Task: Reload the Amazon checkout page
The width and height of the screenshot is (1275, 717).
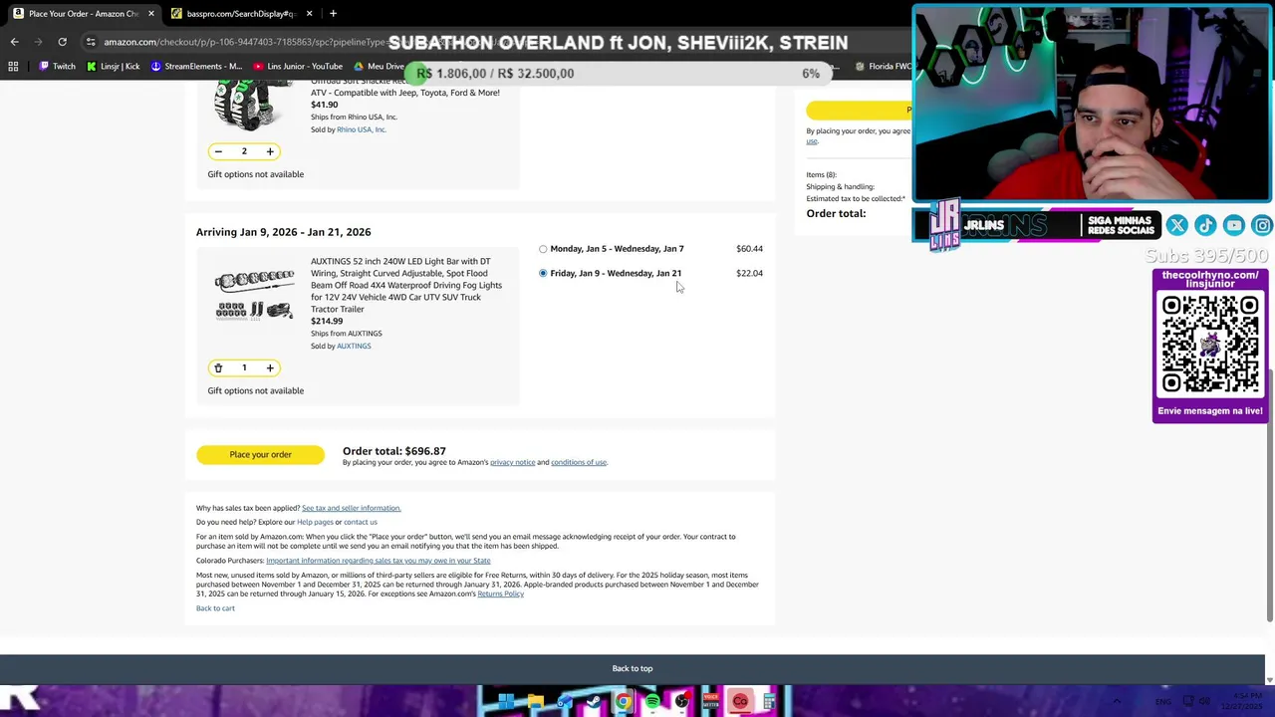Action: click(x=62, y=42)
